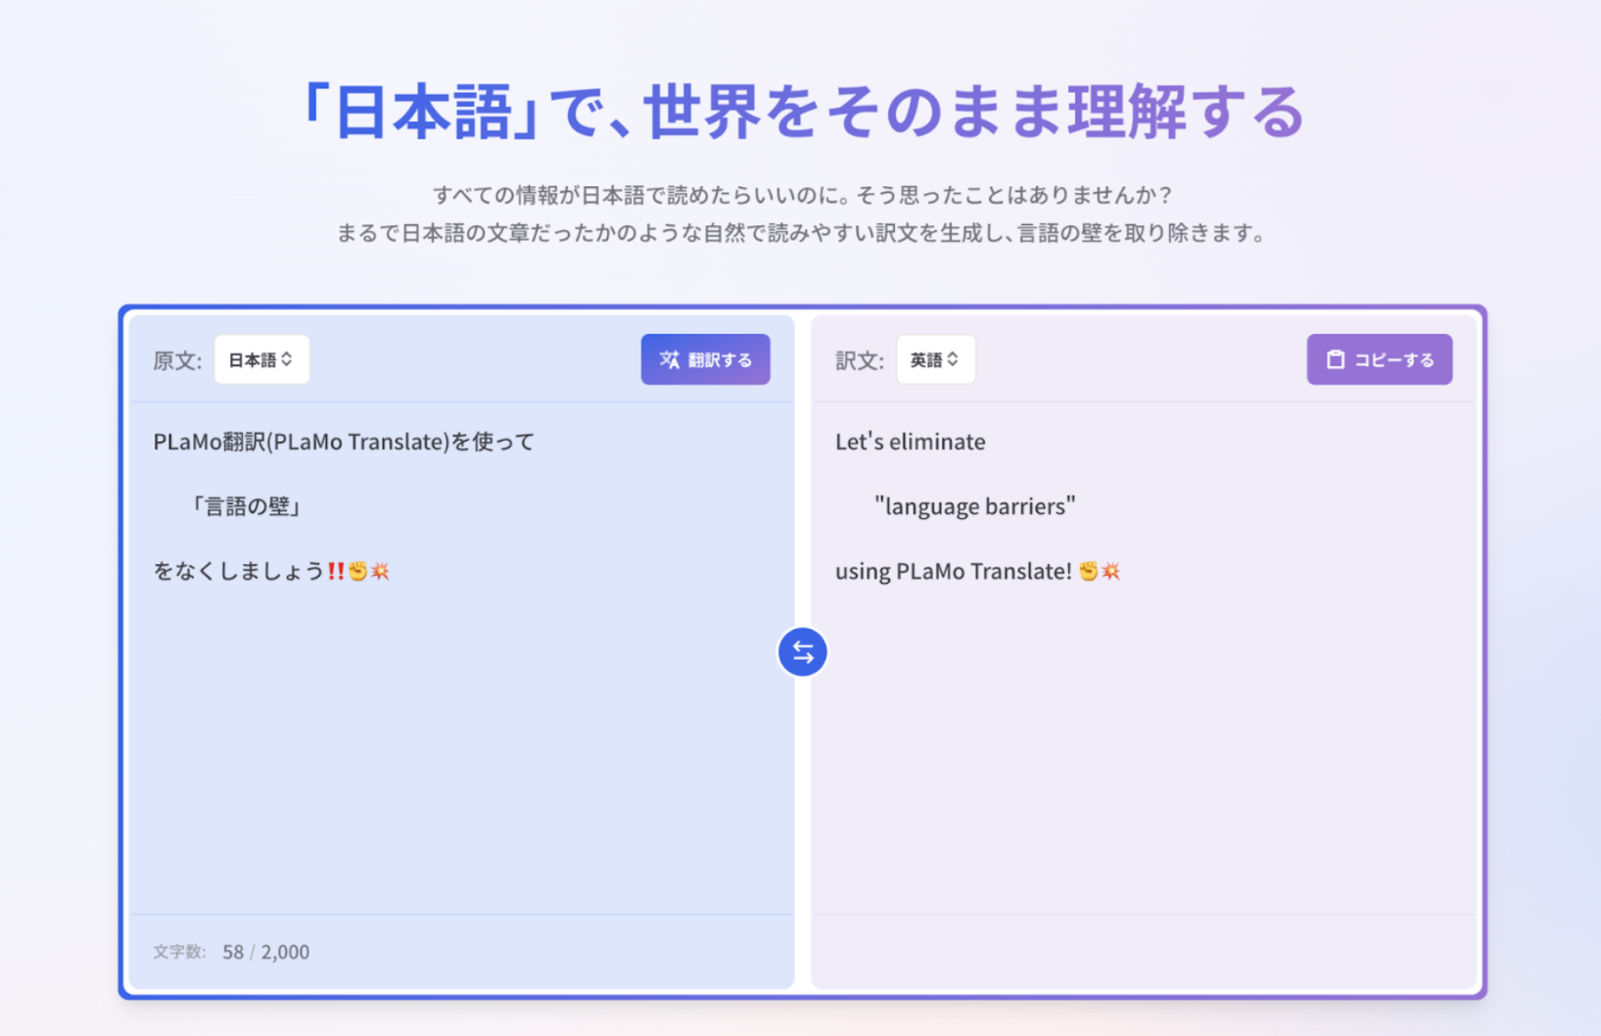Click the collision emoji after をなくしましょう

point(381,571)
